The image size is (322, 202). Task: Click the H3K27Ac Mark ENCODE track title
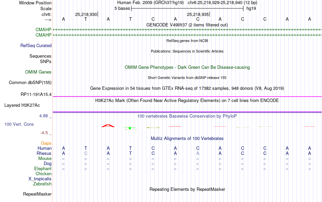pos(187,101)
